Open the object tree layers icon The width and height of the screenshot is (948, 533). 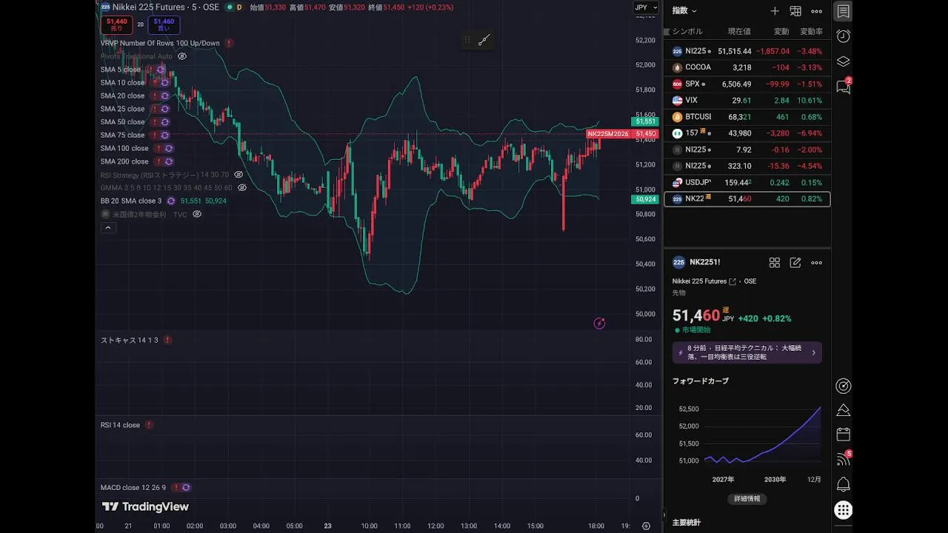click(x=843, y=61)
